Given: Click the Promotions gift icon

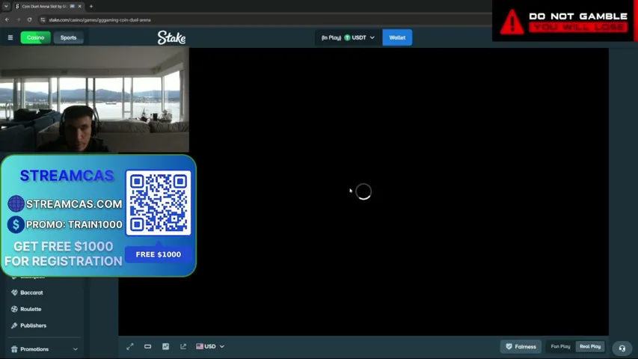Looking at the screenshot, I should [14, 349].
